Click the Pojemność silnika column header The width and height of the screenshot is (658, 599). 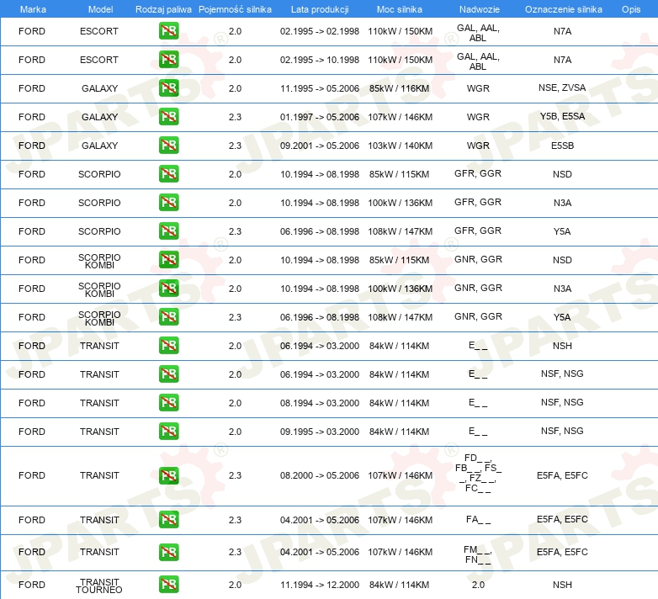point(235,9)
